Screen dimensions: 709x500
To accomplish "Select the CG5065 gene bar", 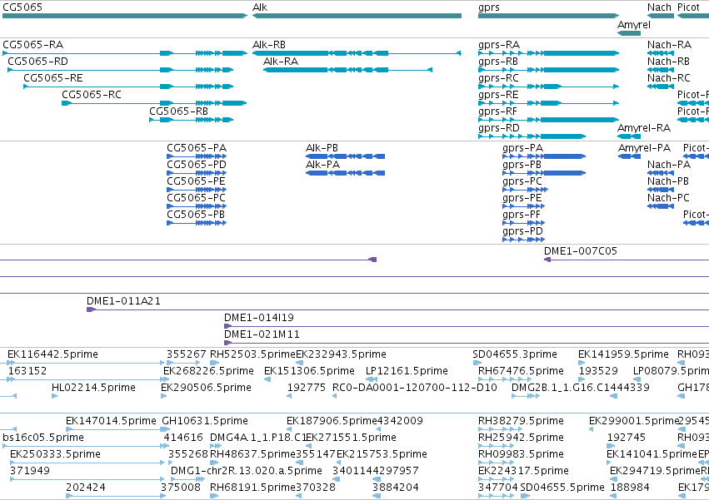I will pyautogui.click(x=125, y=16).
